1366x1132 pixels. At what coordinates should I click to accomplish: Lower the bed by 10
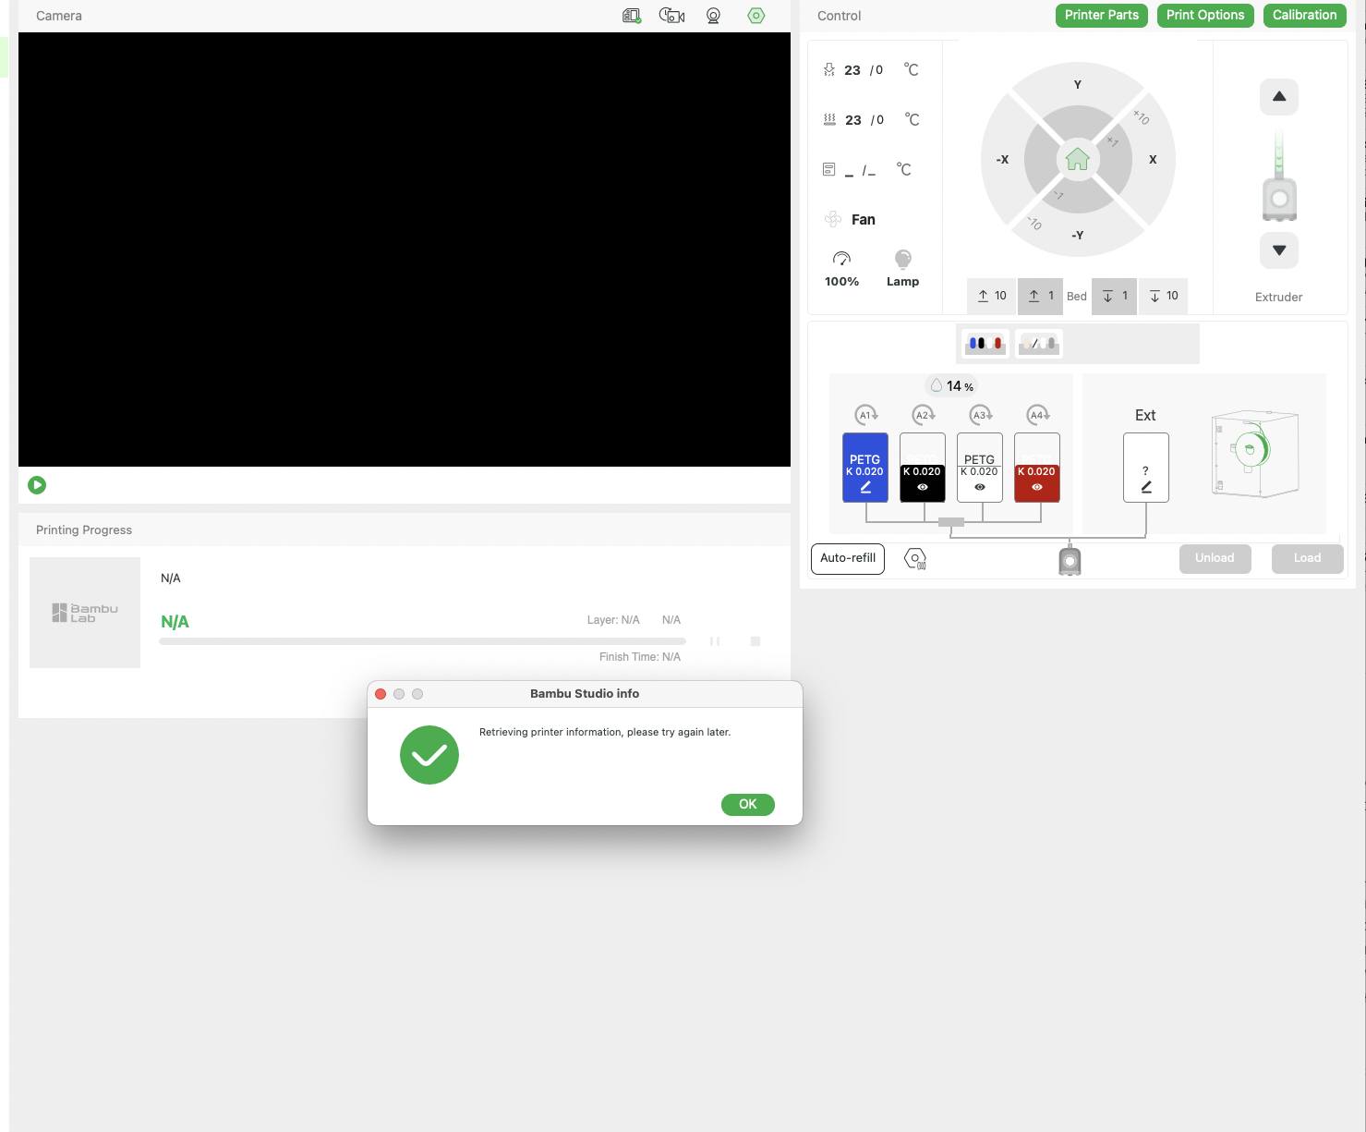1164,297
